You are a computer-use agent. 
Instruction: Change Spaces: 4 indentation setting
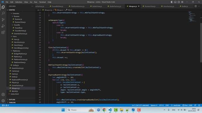154,105
